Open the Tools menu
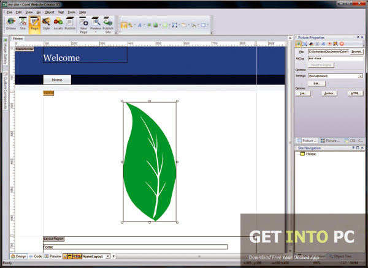This screenshot has height=268, width=368. click(71, 12)
